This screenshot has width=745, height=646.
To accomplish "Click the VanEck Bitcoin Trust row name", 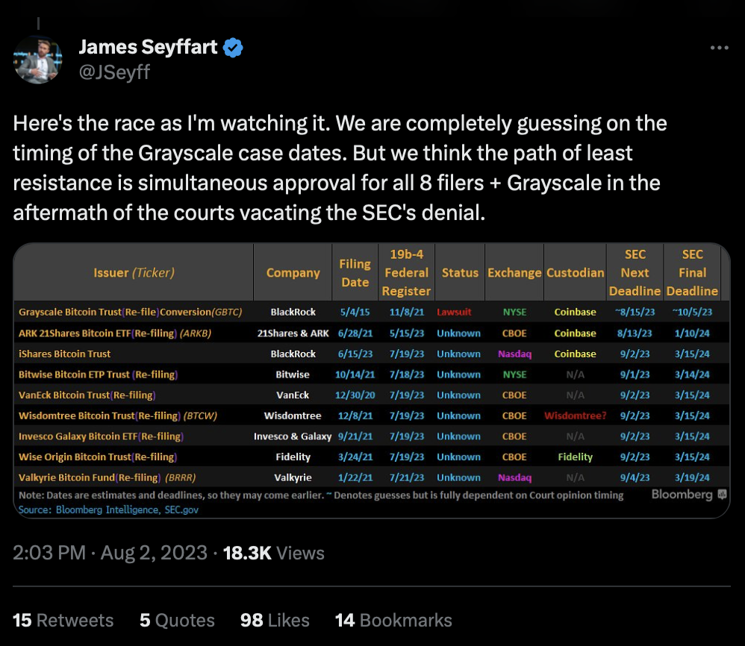I will click(87, 395).
